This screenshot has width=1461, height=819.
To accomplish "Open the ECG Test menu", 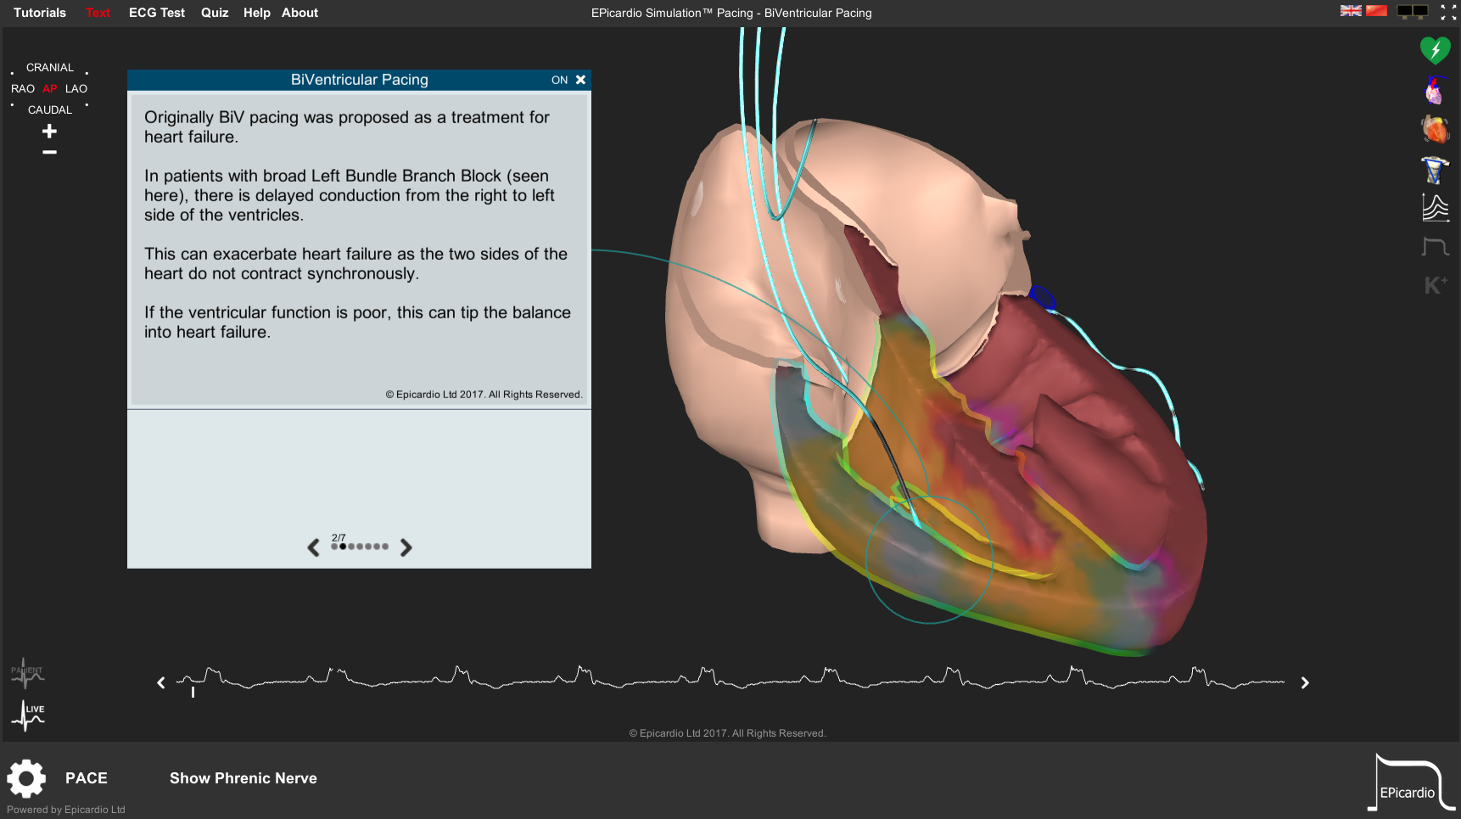I will click(x=156, y=13).
